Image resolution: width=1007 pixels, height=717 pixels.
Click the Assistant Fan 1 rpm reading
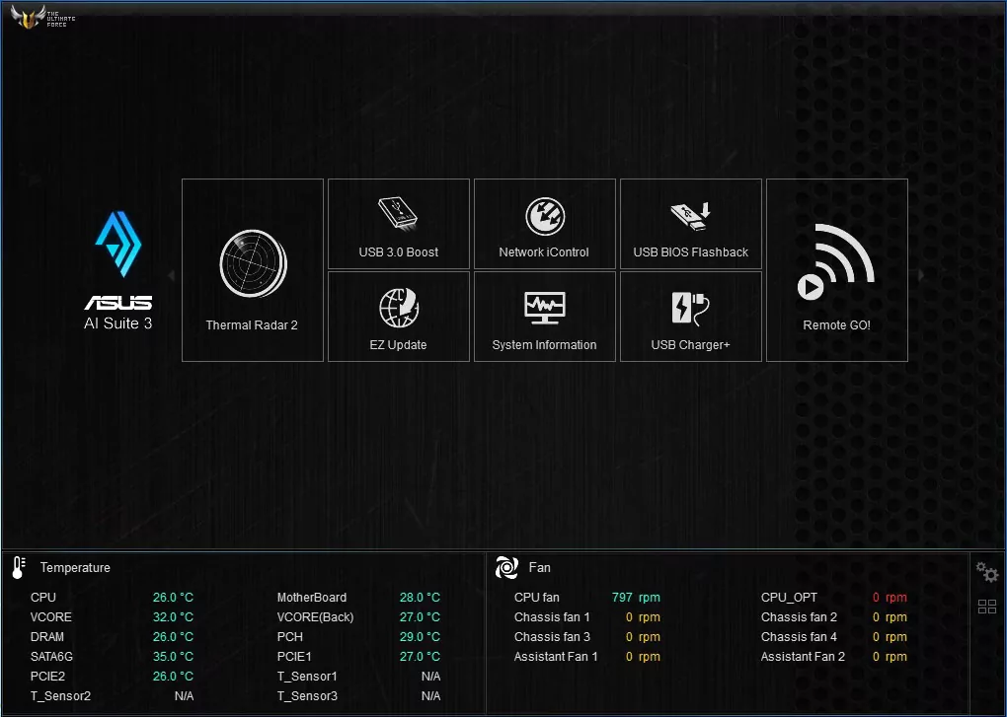pyautogui.click(x=645, y=656)
